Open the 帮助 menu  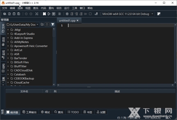[x=90, y=8]
